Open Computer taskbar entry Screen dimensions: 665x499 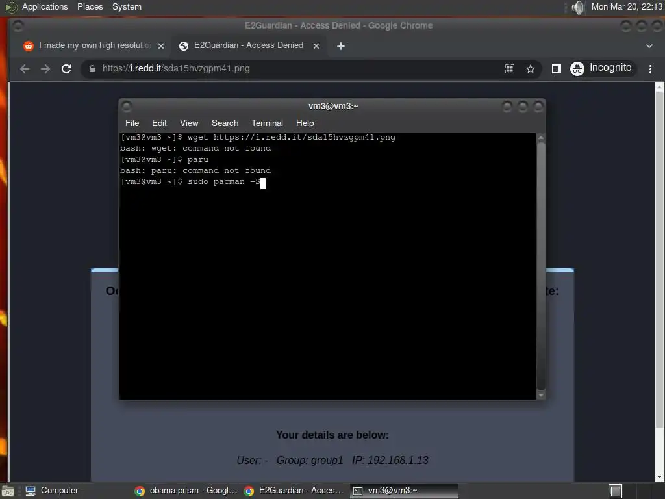click(52, 491)
